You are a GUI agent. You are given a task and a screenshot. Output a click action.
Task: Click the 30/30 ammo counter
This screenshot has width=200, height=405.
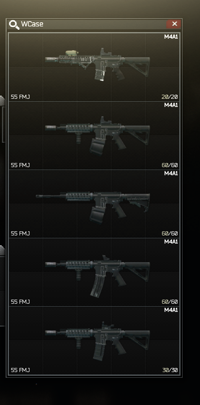pos(170,370)
